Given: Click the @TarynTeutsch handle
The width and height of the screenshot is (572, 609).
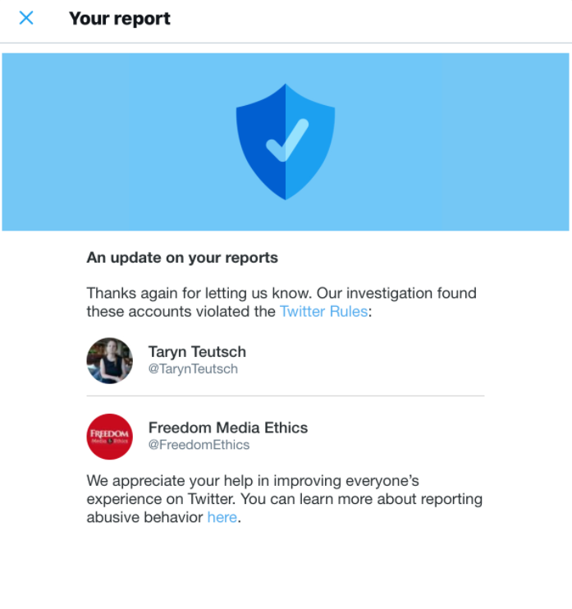Looking at the screenshot, I should coord(193,369).
